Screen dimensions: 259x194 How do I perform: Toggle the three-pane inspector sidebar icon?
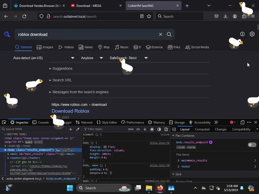coord(174,129)
